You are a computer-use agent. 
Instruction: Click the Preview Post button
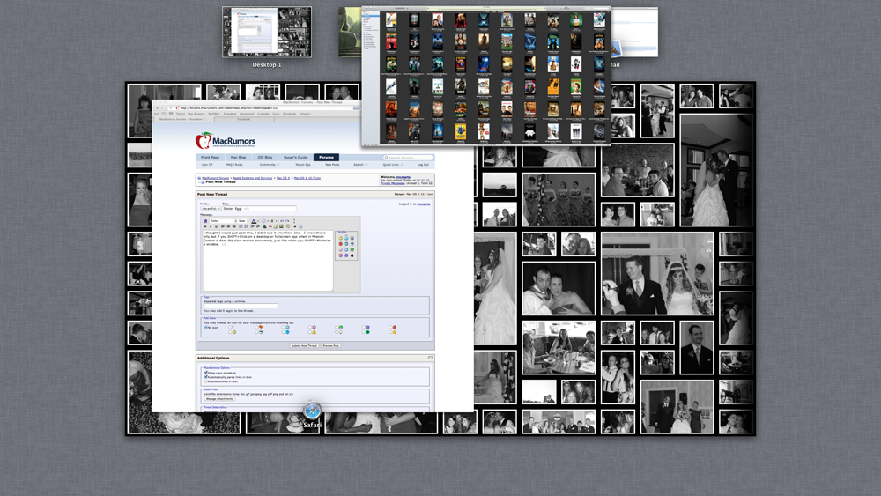pos(331,345)
